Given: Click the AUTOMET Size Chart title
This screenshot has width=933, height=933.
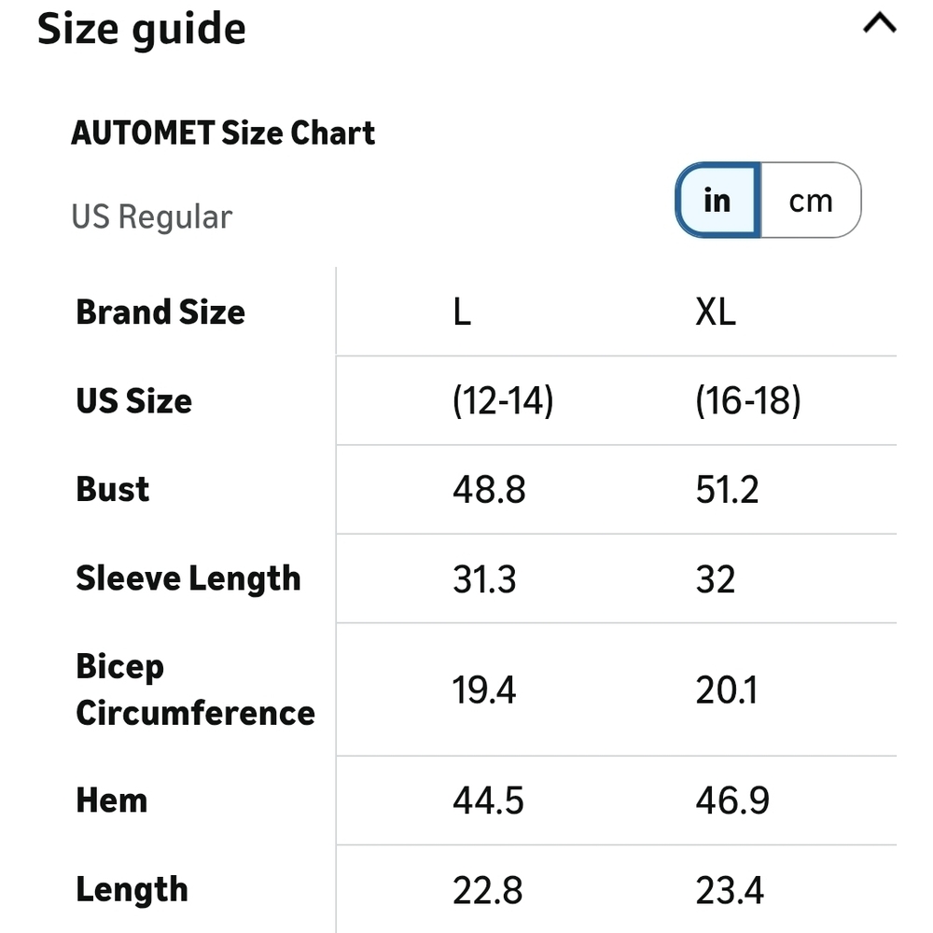Looking at the screenshot, I should pyautogui.click(x=223, y=133).
